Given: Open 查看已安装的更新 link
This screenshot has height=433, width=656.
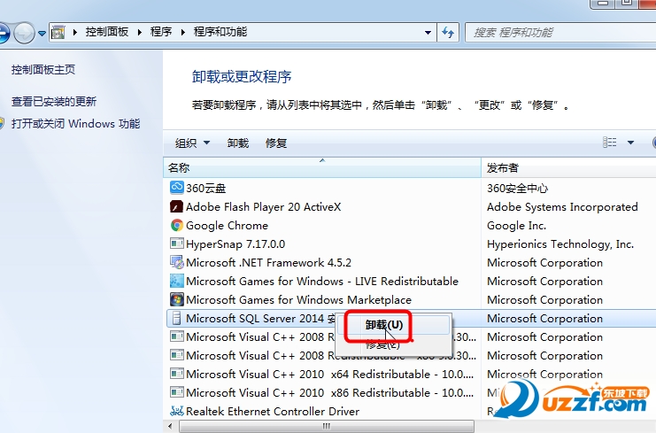Looking at the screenshot, I should click(54, 102).
